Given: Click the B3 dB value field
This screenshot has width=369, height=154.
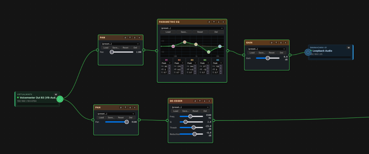Looking at the screenshot, I should 191,69.
